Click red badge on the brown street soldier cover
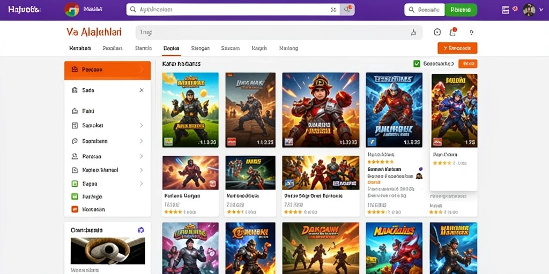The image size is (549, 274). click(232, 141)
